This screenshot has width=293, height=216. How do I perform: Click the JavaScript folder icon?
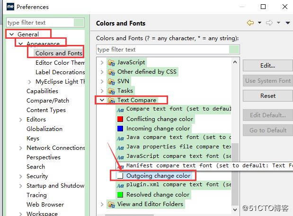111,63
